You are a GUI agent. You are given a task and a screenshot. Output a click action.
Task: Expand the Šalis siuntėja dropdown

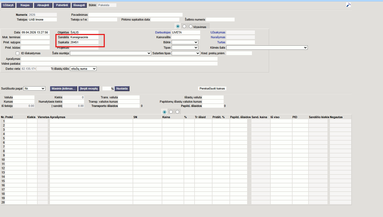[110, 53]
